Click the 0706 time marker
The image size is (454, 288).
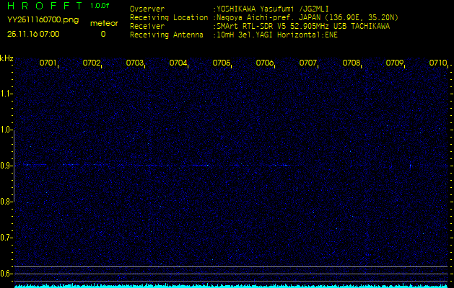tap(264, 63)
